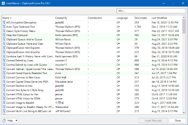
Task: Close the Load Macro window with X
Action: pos(183,3)
